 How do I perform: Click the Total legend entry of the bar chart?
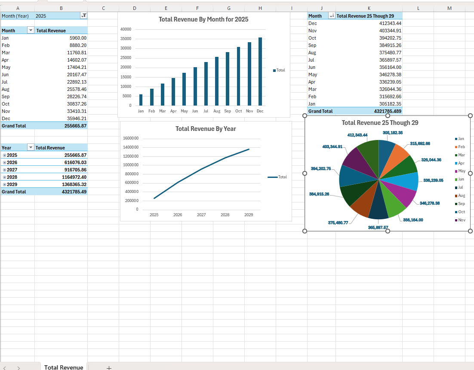click(x=279, y=70)
